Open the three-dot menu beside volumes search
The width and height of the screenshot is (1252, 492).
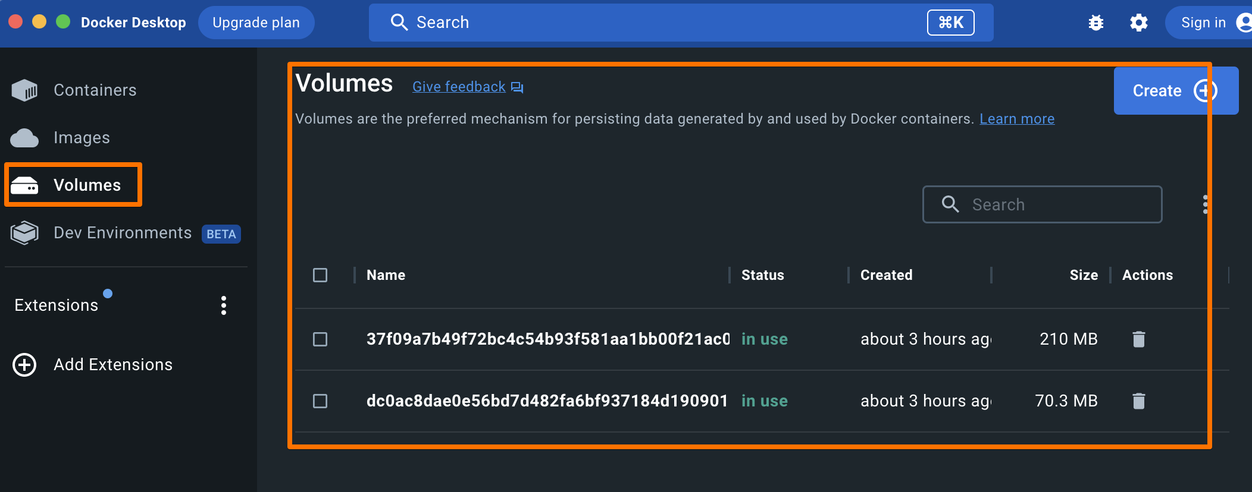(x=1205, y=204)
